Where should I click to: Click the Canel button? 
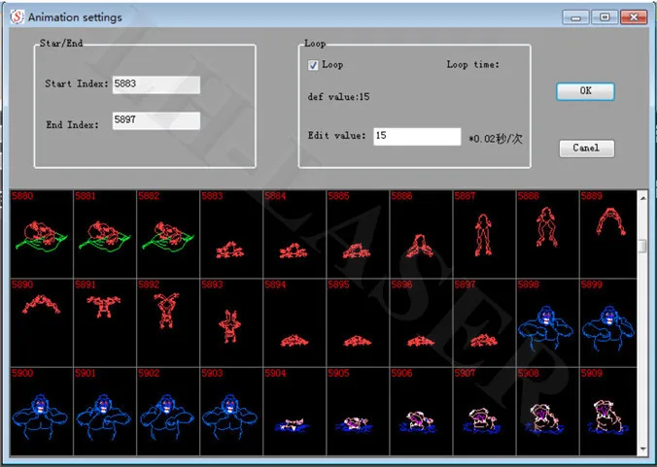[587, 149]
